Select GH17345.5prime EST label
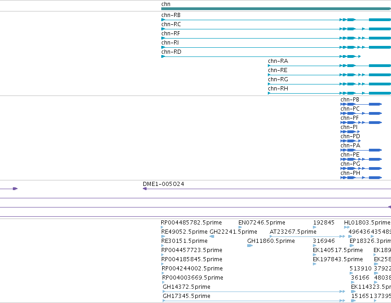The width and height of the screenshot is (391, 303). [x=187, y=297]
